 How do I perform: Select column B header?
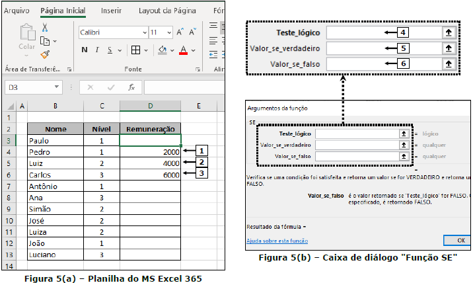[55, 106]
